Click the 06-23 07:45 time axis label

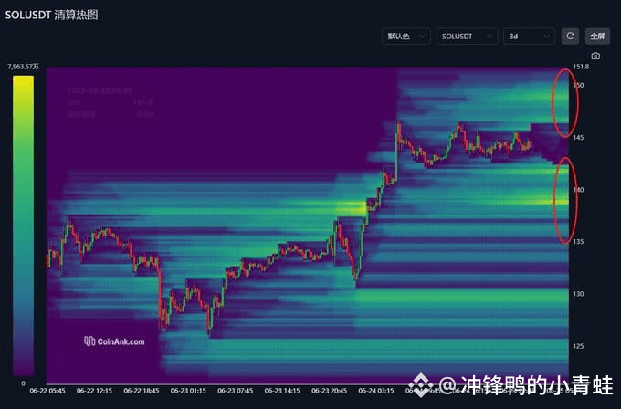pyautogui.click(x=236, y=391)
